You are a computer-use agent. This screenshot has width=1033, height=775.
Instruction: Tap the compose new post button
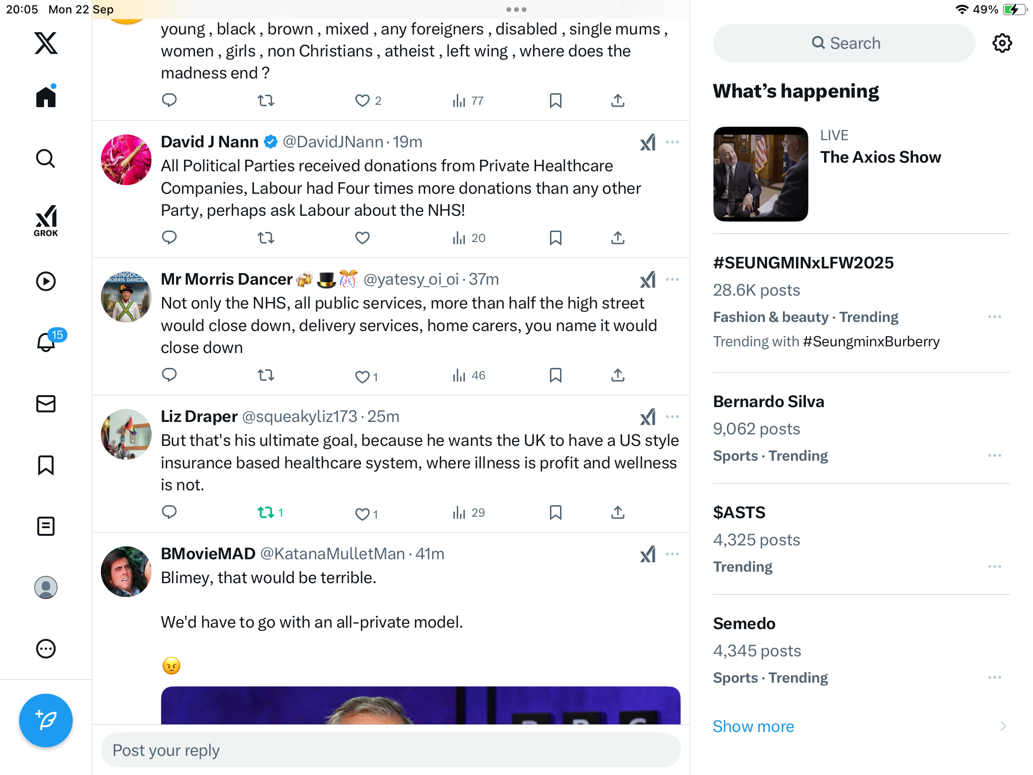46,720
